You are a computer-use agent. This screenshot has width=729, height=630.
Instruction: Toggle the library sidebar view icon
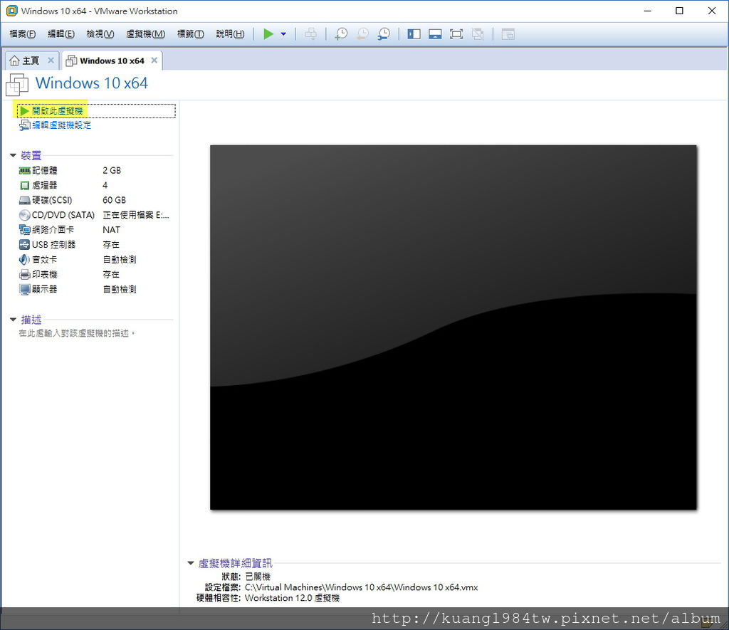(x=414, y=34)
